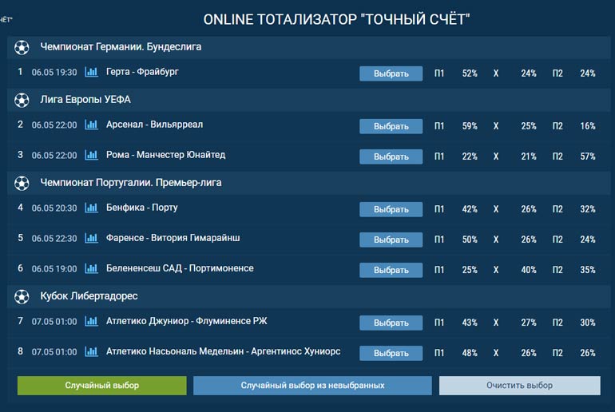Open stats chart for Атлетико Джуниор - Флуминенсе РЖ
Image resolution: width=615 pixels, height=412 pixels.
pos(91,322)
